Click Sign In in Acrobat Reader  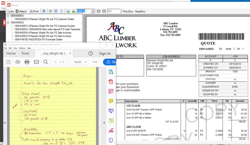click(105, 54)
